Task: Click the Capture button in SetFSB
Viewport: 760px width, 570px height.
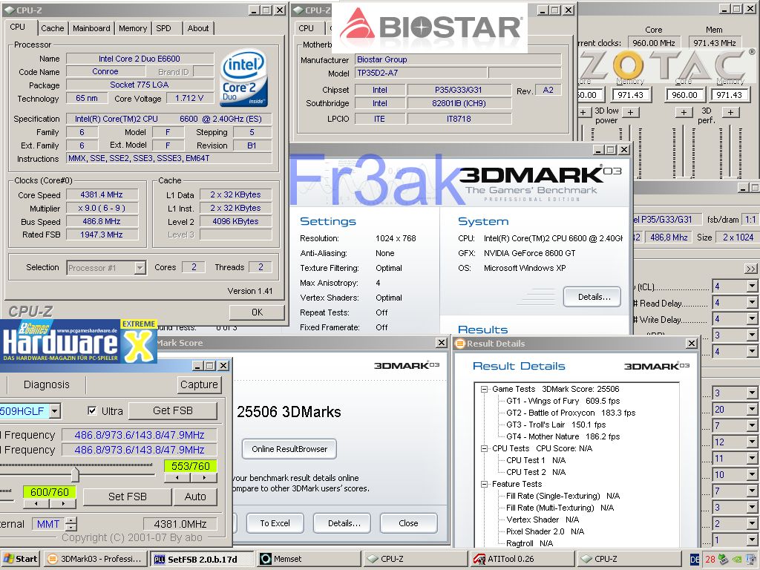Action: (x=199, y=384)
